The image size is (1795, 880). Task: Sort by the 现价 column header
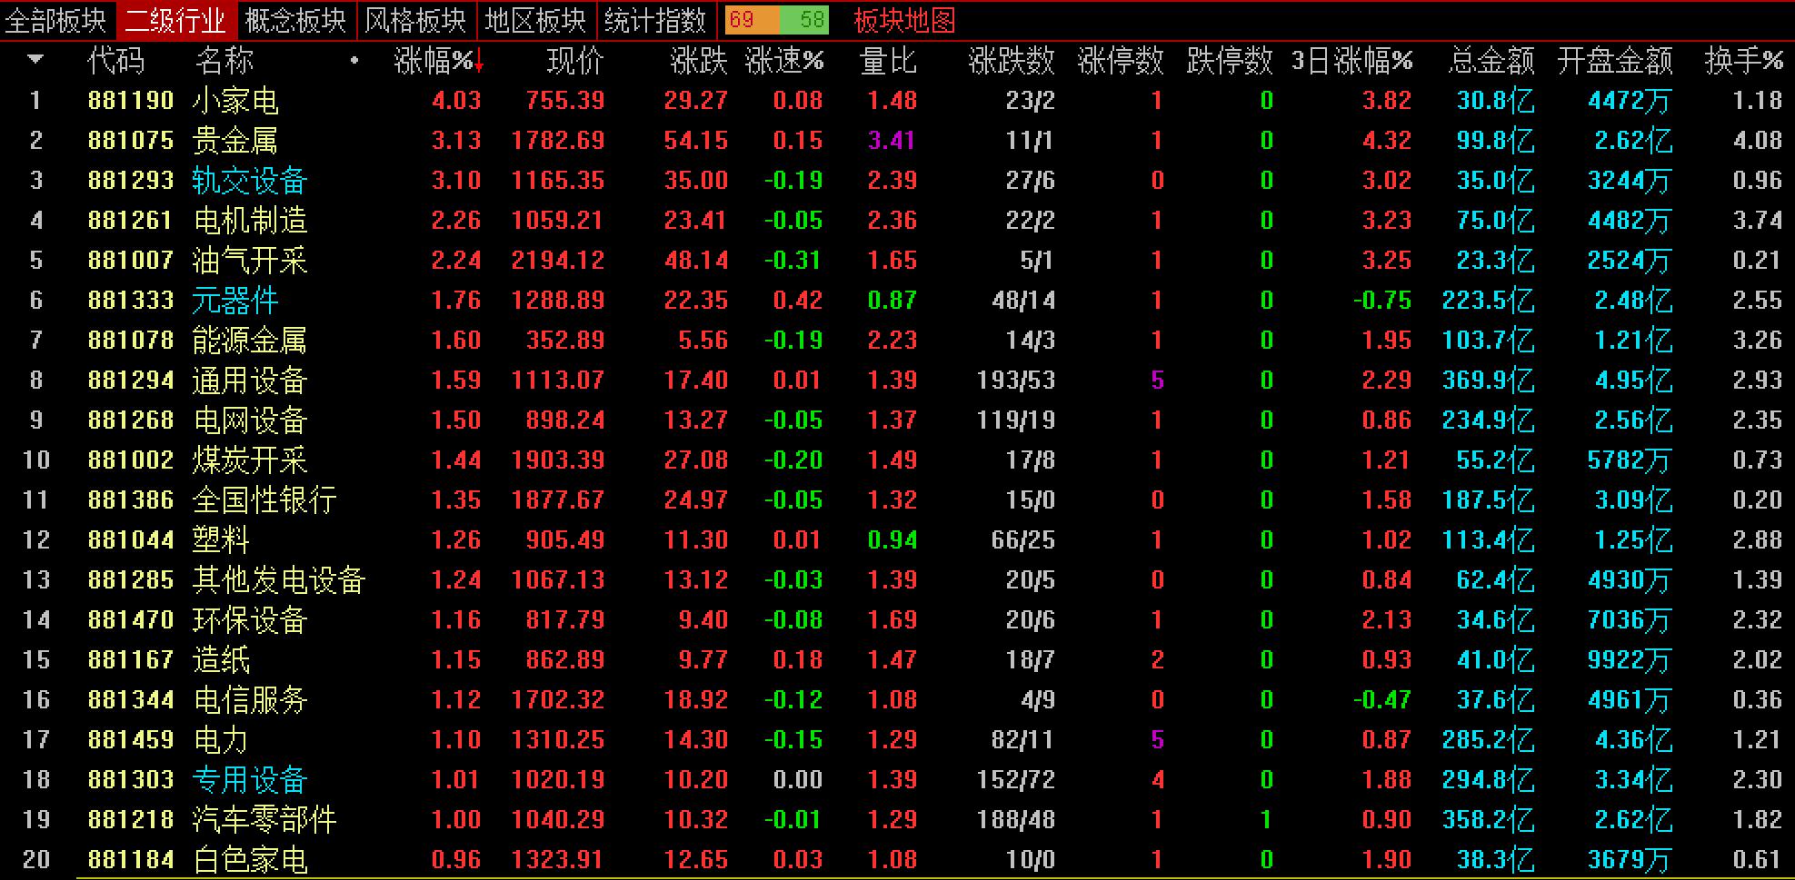point(575,61)
